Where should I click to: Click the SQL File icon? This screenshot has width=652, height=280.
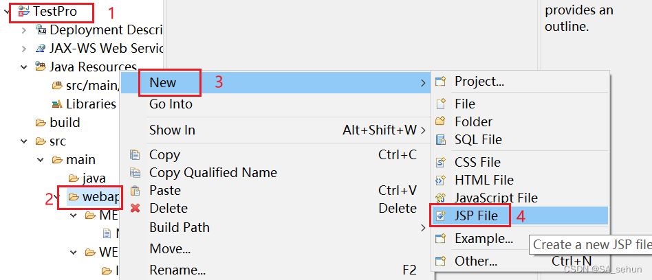coord(441,140)
